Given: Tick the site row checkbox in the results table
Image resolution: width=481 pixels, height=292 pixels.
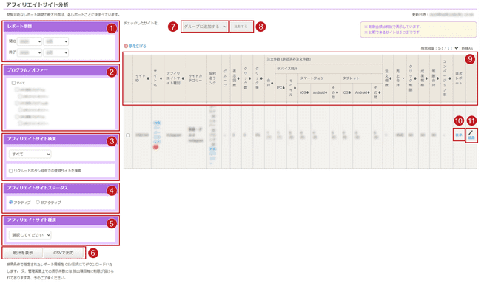Looking at the screenshot, I should pyautogui.click(x=128, y=135).
